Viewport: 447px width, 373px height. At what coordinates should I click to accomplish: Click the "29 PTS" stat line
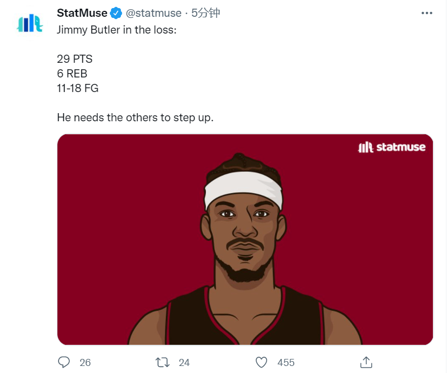[x=75, y=59]
